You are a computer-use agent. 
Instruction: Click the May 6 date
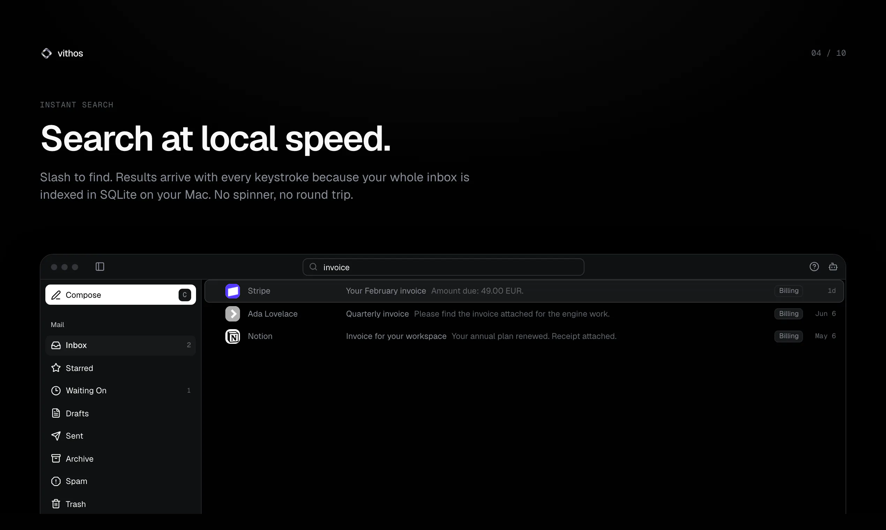point(825,336)
